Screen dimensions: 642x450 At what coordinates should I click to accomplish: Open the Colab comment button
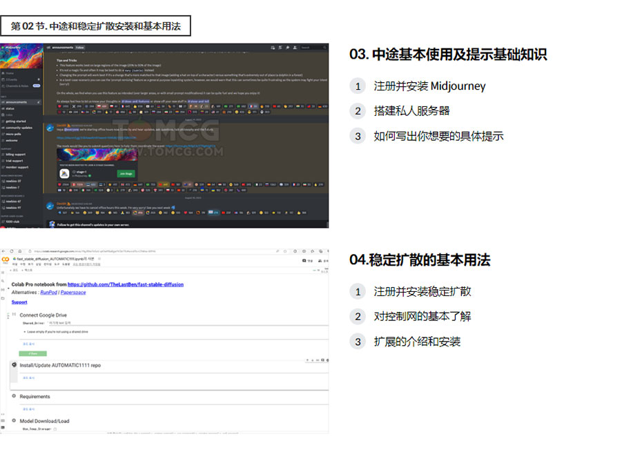point(307,261)
